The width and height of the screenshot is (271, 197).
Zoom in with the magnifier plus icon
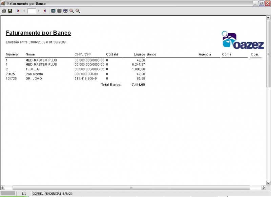coord(71,11)
